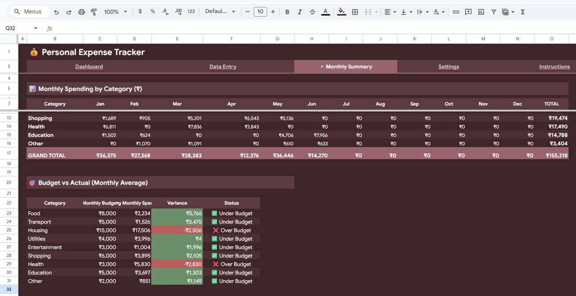The image size is (576, 296).
Task: Switch to the Dashboard tab
Action: tap(89, 66)
